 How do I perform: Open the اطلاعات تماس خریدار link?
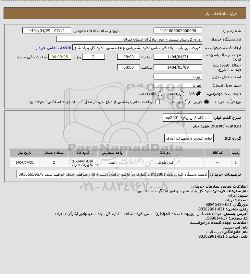[x=54, y=48]
